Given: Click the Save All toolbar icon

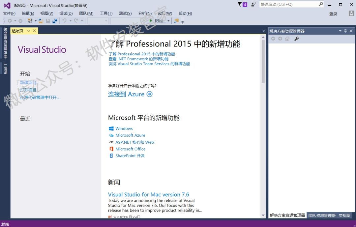Looking at the screenshot, I should (x=55, y=21).
